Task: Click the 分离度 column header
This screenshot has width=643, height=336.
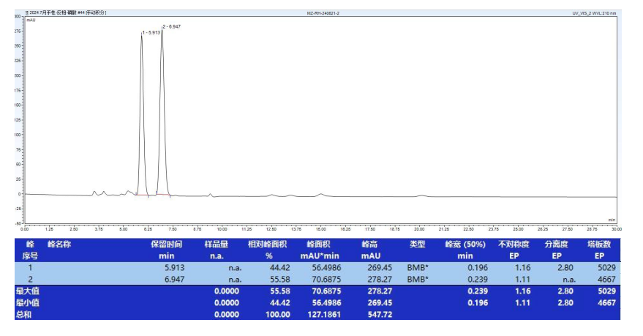Action: [556, 243]
